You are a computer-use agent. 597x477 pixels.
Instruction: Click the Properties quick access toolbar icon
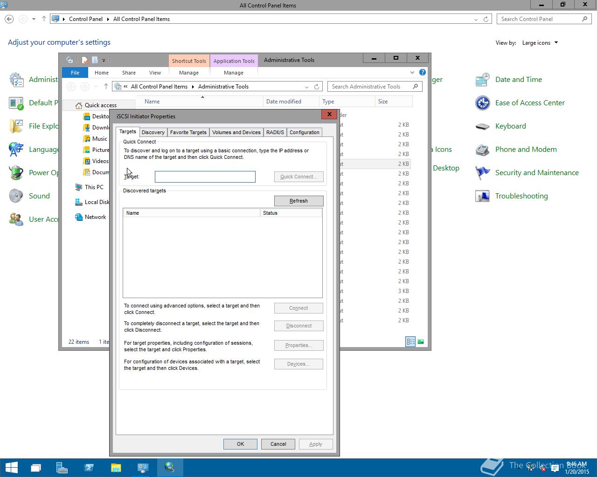[x=84, y=60]
